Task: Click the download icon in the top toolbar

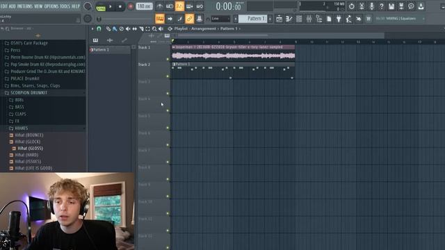Action: tap(421, 6)
